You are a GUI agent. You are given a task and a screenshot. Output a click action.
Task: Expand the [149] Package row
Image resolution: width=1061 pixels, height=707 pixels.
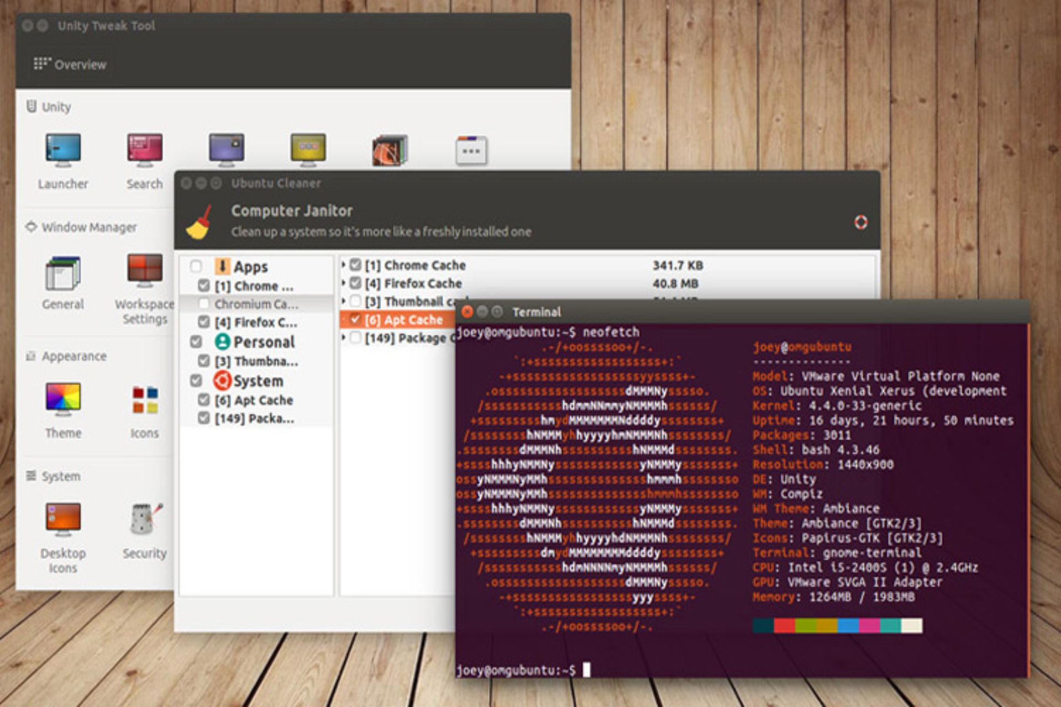344,337
